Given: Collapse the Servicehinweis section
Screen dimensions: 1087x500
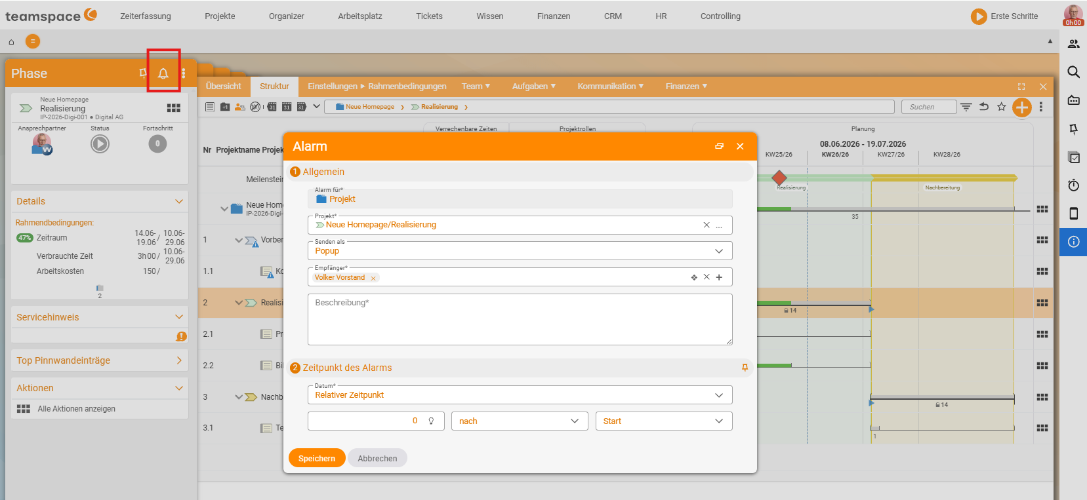Looking at the screenshot, I should [179, 317].
